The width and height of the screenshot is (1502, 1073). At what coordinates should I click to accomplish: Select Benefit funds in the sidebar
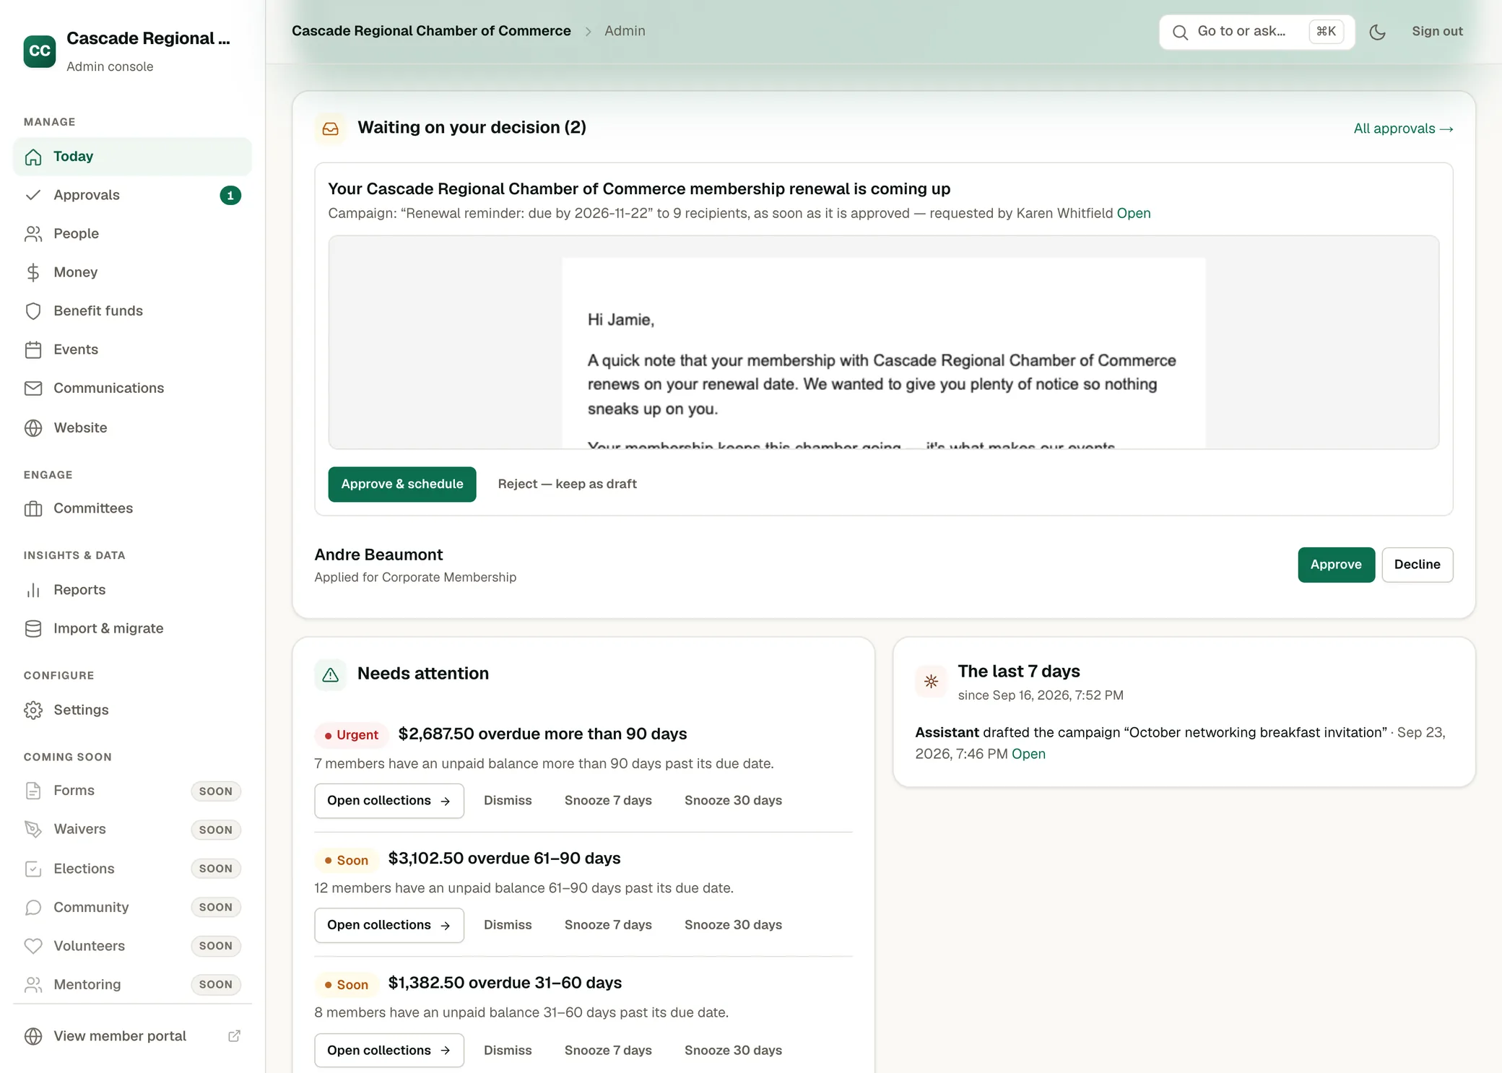[132, 311]
